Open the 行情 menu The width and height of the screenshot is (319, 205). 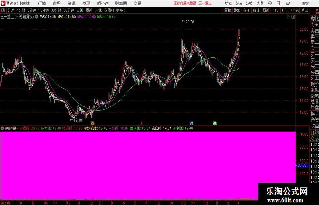pyautogui.click(x=42, y=3)
